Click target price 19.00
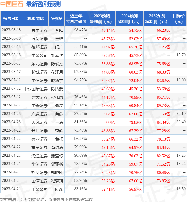 pos(181,80)
